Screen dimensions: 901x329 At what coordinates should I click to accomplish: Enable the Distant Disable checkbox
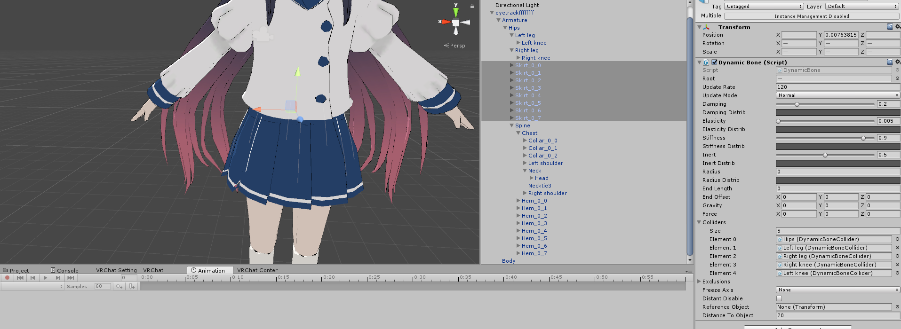pyautogui.click(x=779, y=298)
